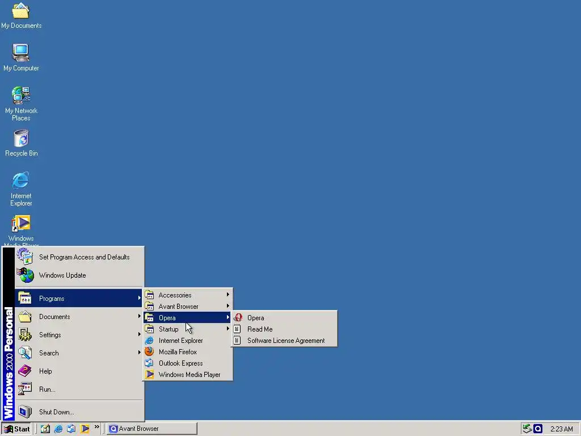581x436 pixels.
Task: Launch Mozilla Firefox from Programs menu
Action: click(x=188, y=352)
